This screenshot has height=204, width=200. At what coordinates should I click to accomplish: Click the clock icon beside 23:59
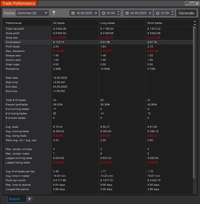pyautogui.click(x=158, y=13)
